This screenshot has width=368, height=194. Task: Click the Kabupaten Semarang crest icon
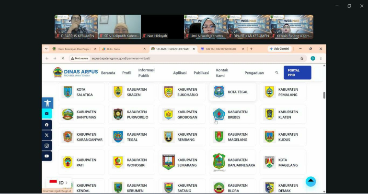click(169, 162)
